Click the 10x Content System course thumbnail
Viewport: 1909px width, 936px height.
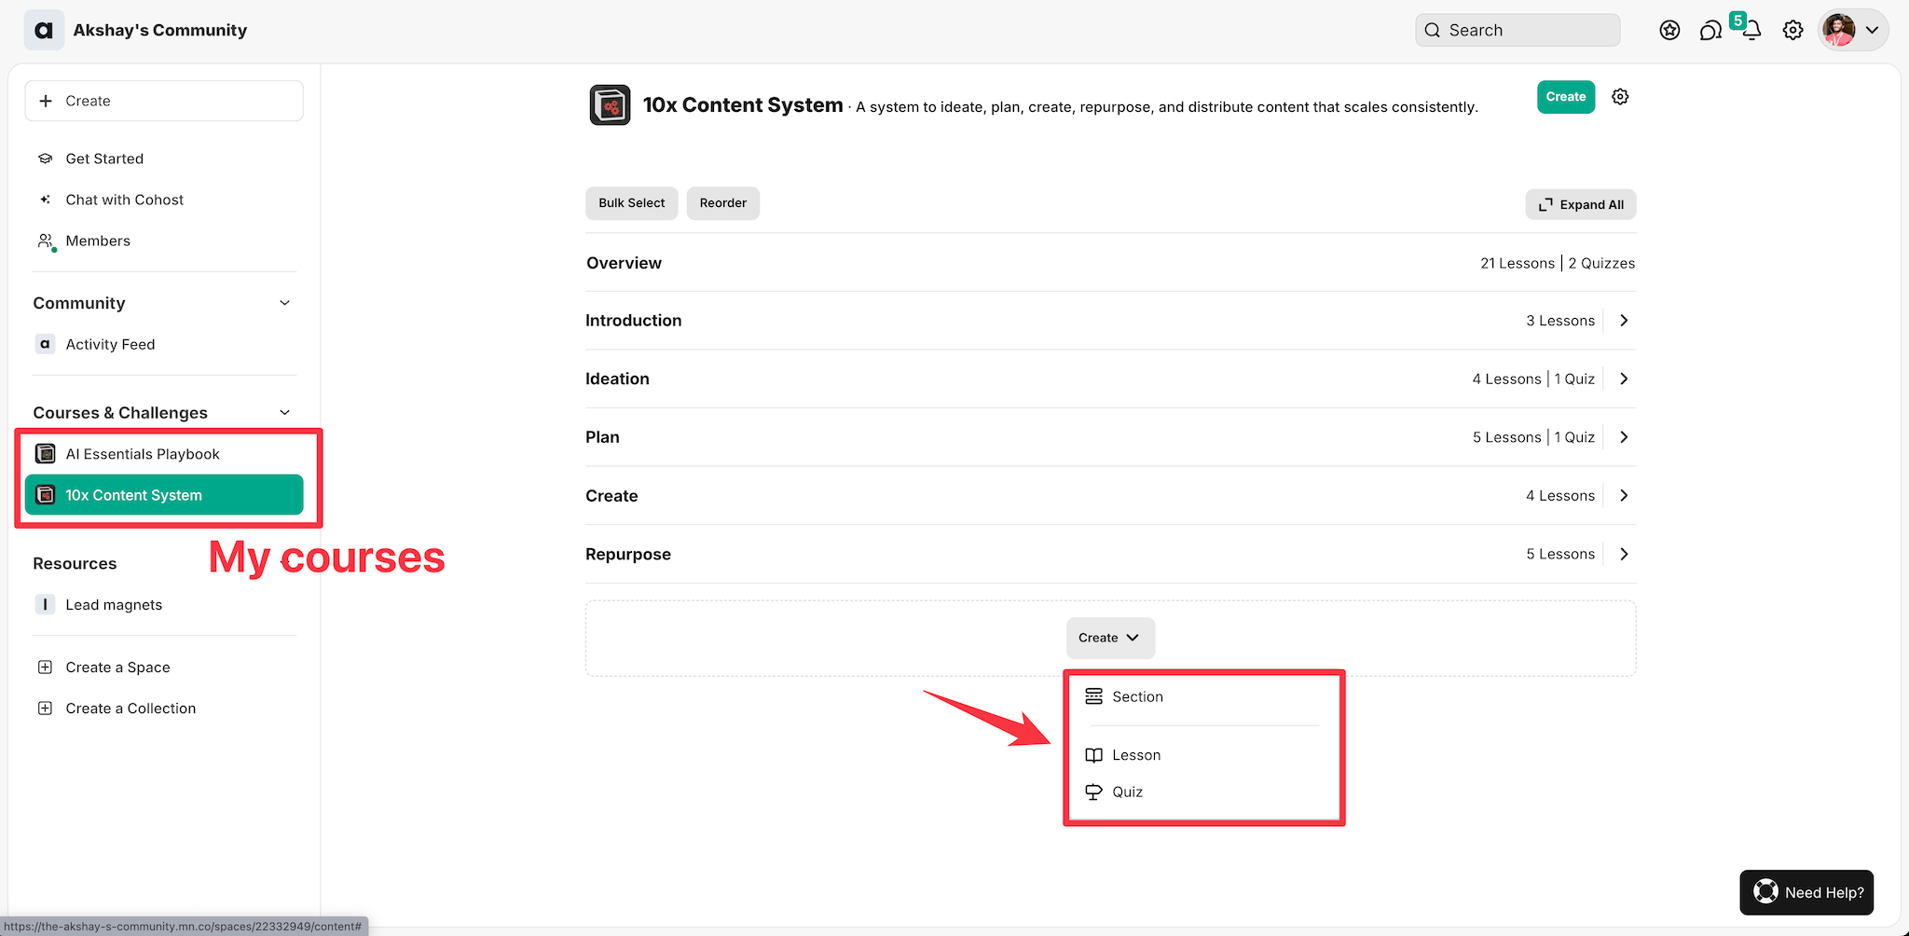(x=610, y=105)
